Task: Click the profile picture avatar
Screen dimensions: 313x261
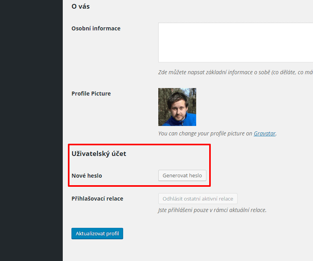Action: (x=177, y=107)
